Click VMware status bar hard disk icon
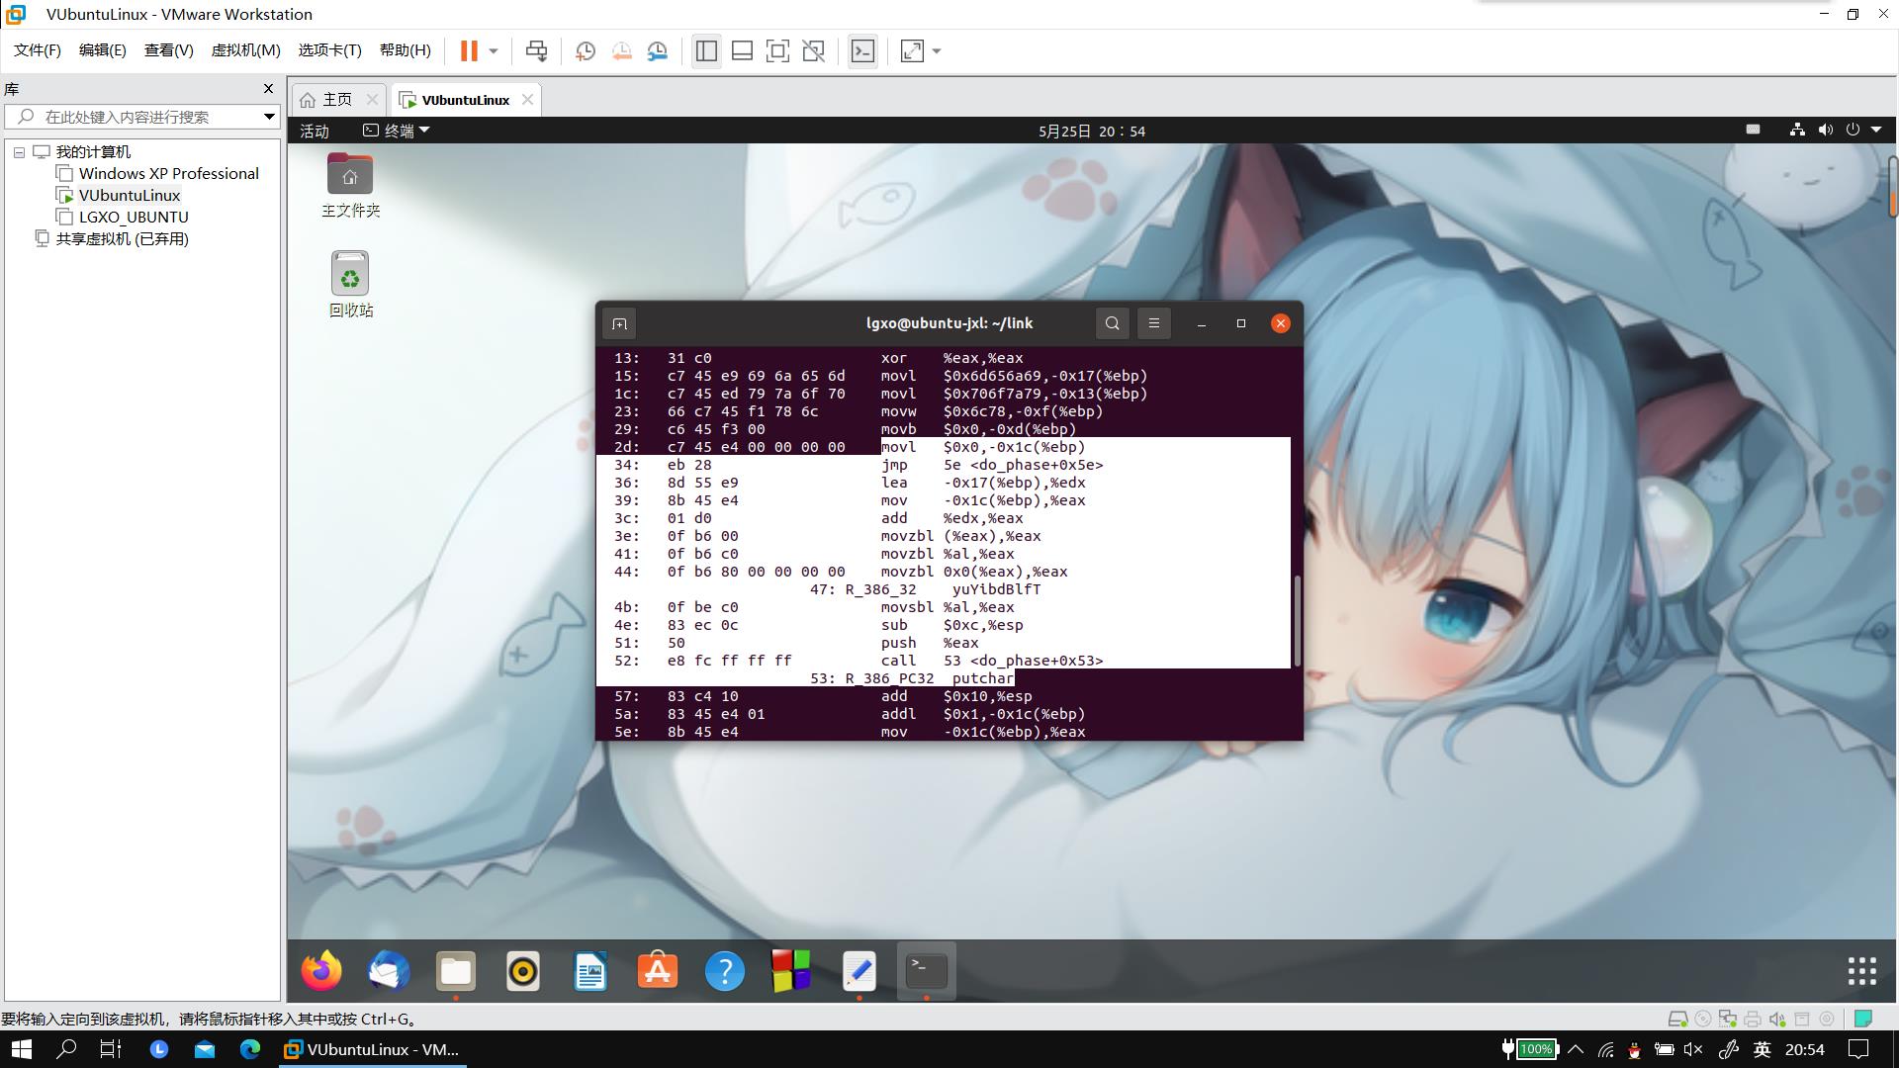 [1677, 1019]
